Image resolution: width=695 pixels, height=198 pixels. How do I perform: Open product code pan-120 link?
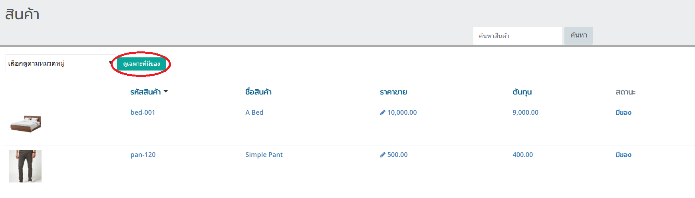[x=143, y=155]
